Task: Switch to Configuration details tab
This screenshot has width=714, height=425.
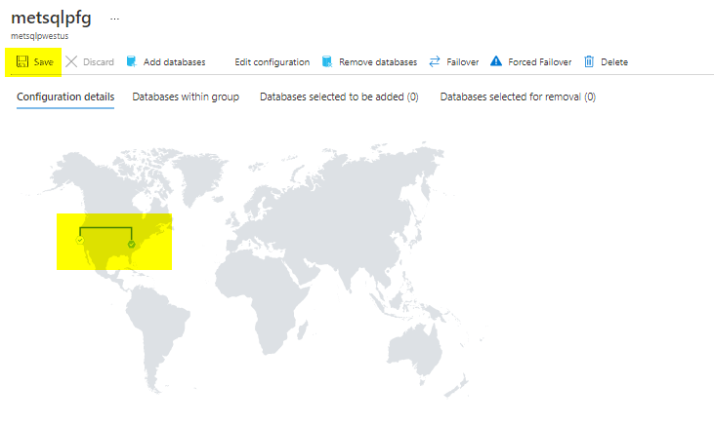Action: coord(65,97)
